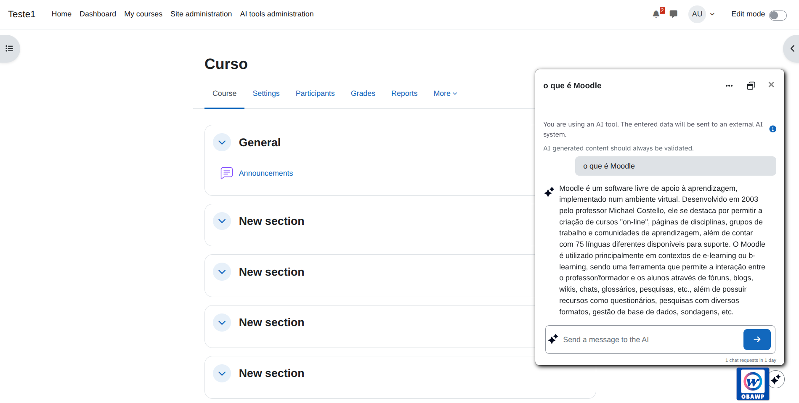Open the notifications bell
Screen dimensions: 799x403
(656, 14)
